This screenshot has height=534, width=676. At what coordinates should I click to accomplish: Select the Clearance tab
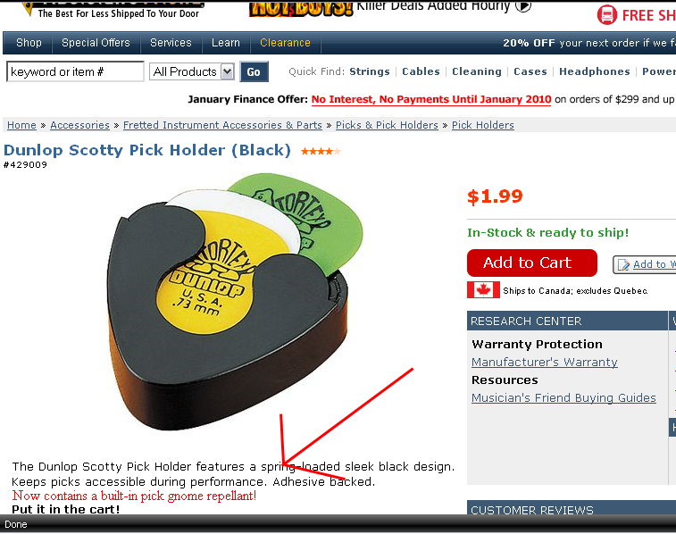[285, 43]
